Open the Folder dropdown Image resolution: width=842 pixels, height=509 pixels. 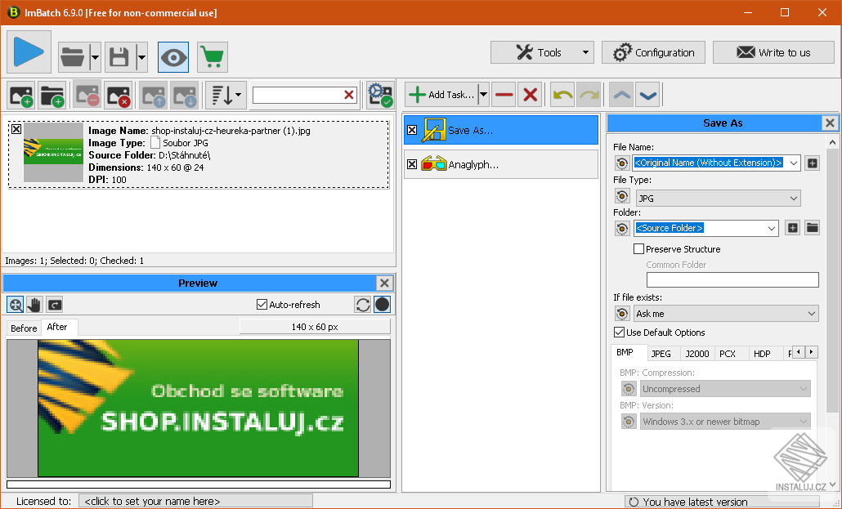[x=772, y=228]
